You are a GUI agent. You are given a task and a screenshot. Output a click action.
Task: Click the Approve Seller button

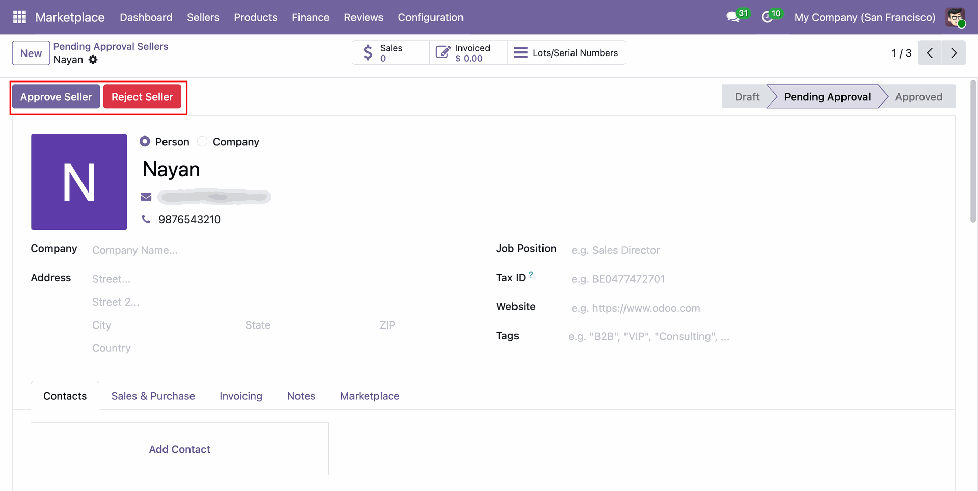[57, 97]
